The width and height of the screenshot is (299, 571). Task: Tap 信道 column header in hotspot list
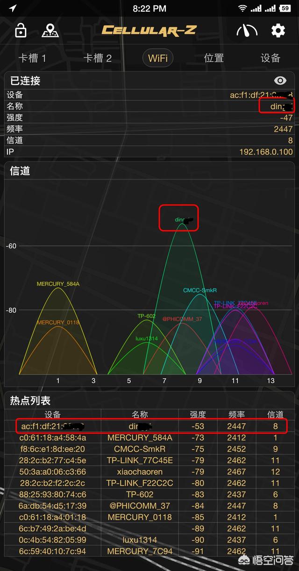[275, 414]
